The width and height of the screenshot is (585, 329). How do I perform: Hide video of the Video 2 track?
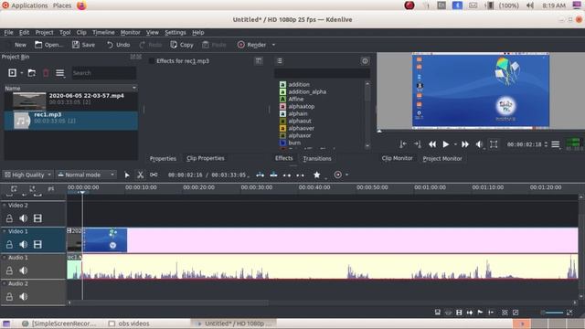[37, 218]
